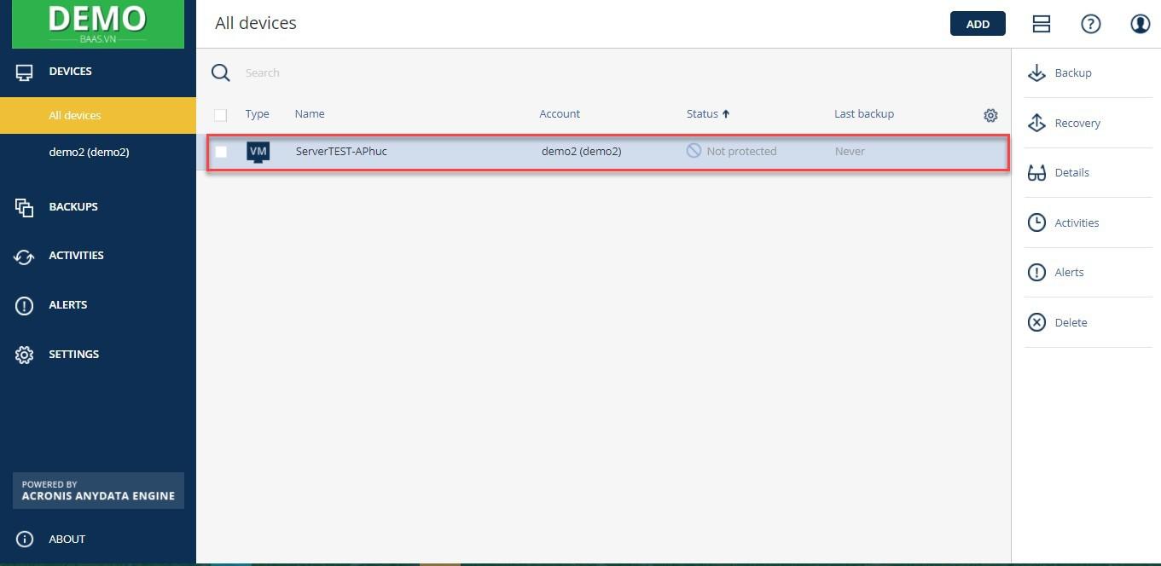Click the search magnifier icon

coord(221,72)
